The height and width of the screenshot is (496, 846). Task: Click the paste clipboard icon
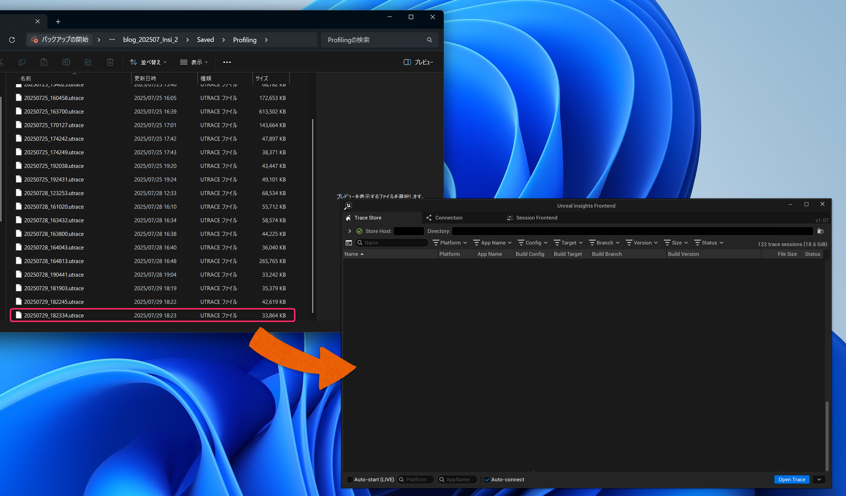[44, 62]
